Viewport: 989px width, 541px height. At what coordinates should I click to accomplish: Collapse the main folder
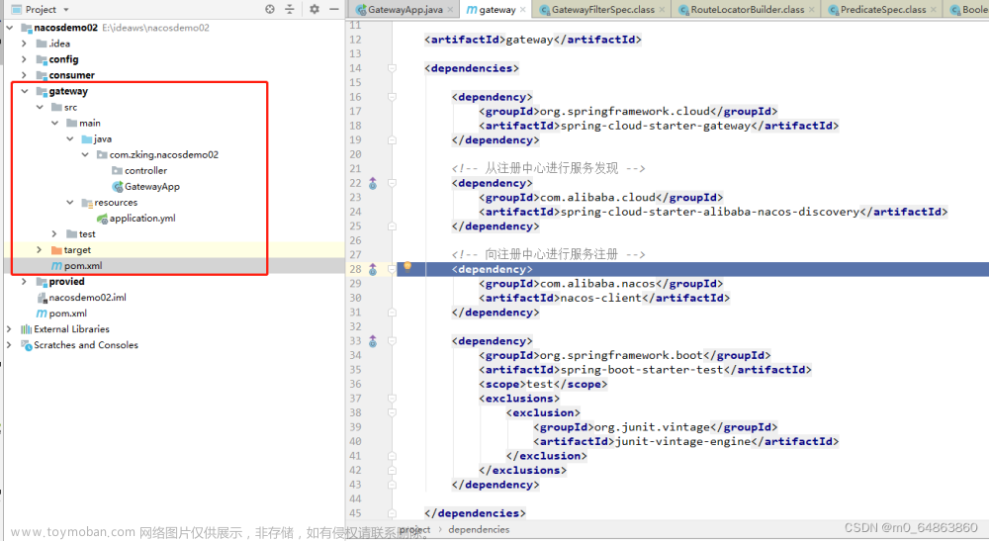[54, 123]
